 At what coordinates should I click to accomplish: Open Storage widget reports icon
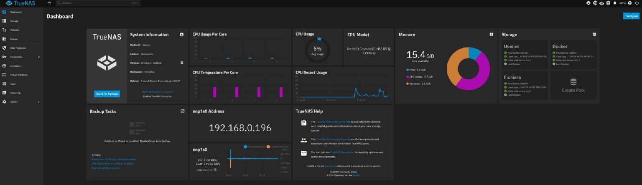pos(594,35)
